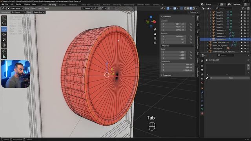Screen dimensions: 251x141
Task: Open the File menu
Action: point(7,4)
